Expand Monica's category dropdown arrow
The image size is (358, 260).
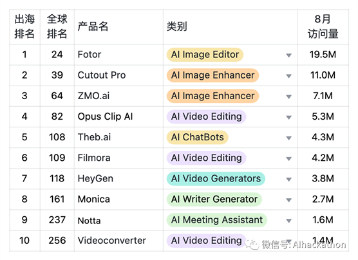pyautogui.click(x=289, y=200)
